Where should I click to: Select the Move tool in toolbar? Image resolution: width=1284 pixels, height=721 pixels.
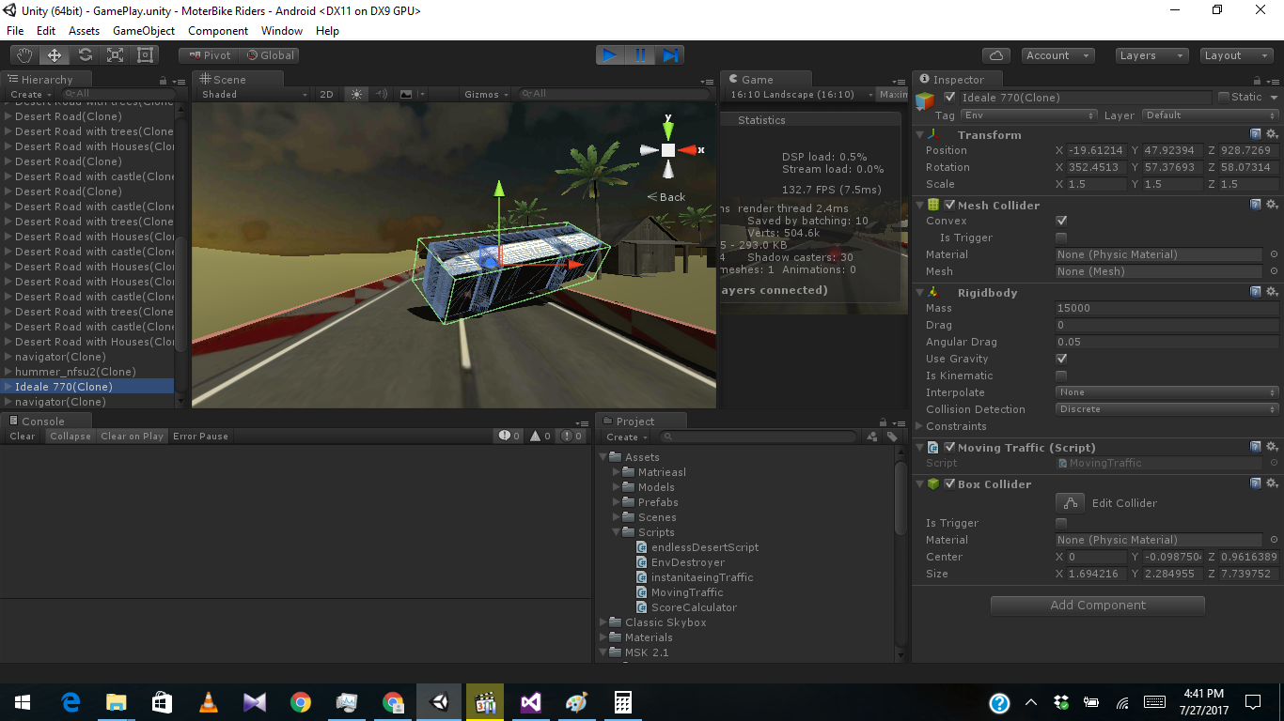(x=55, y=55)
